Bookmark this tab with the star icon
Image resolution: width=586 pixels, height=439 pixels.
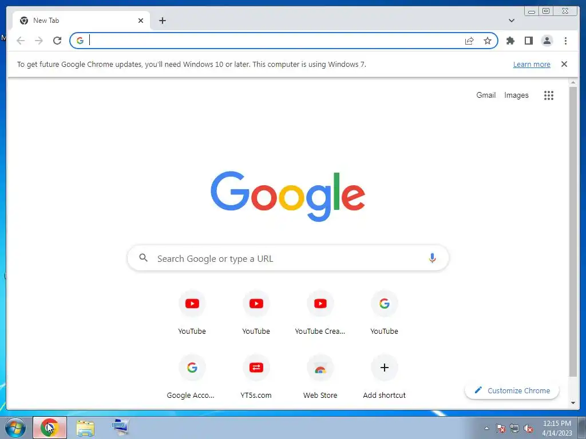488,41
